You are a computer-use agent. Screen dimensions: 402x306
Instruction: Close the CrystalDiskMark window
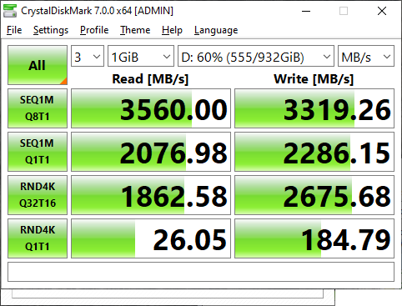(382, 11)
